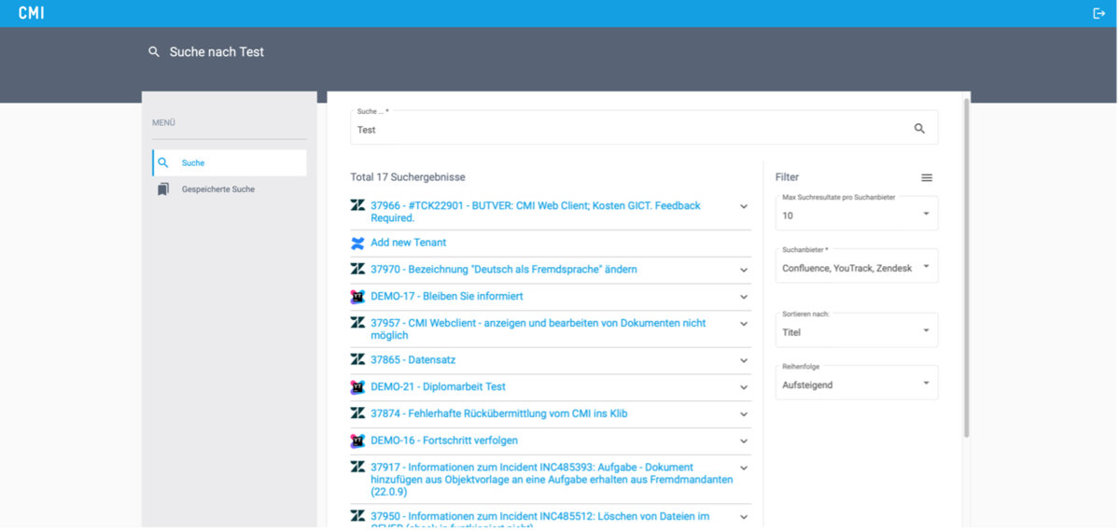This screenshot has width=1120, height=531.
Task: Expand result 37874 Fehlerhafte Rückübermittlung chevron
Action: [x=744, y=413]
